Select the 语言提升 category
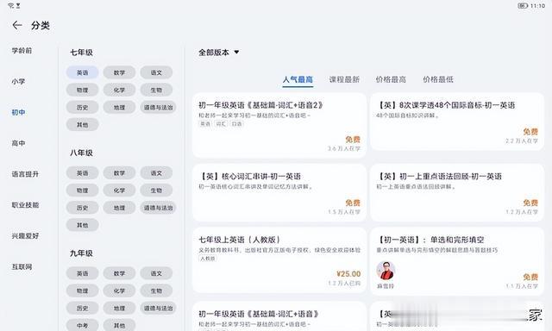552x331 pixels. coord(25,174)
